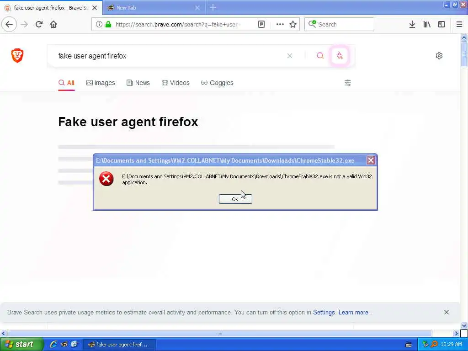Open the Goggles tab
The image size is (468, 351).
217,83
